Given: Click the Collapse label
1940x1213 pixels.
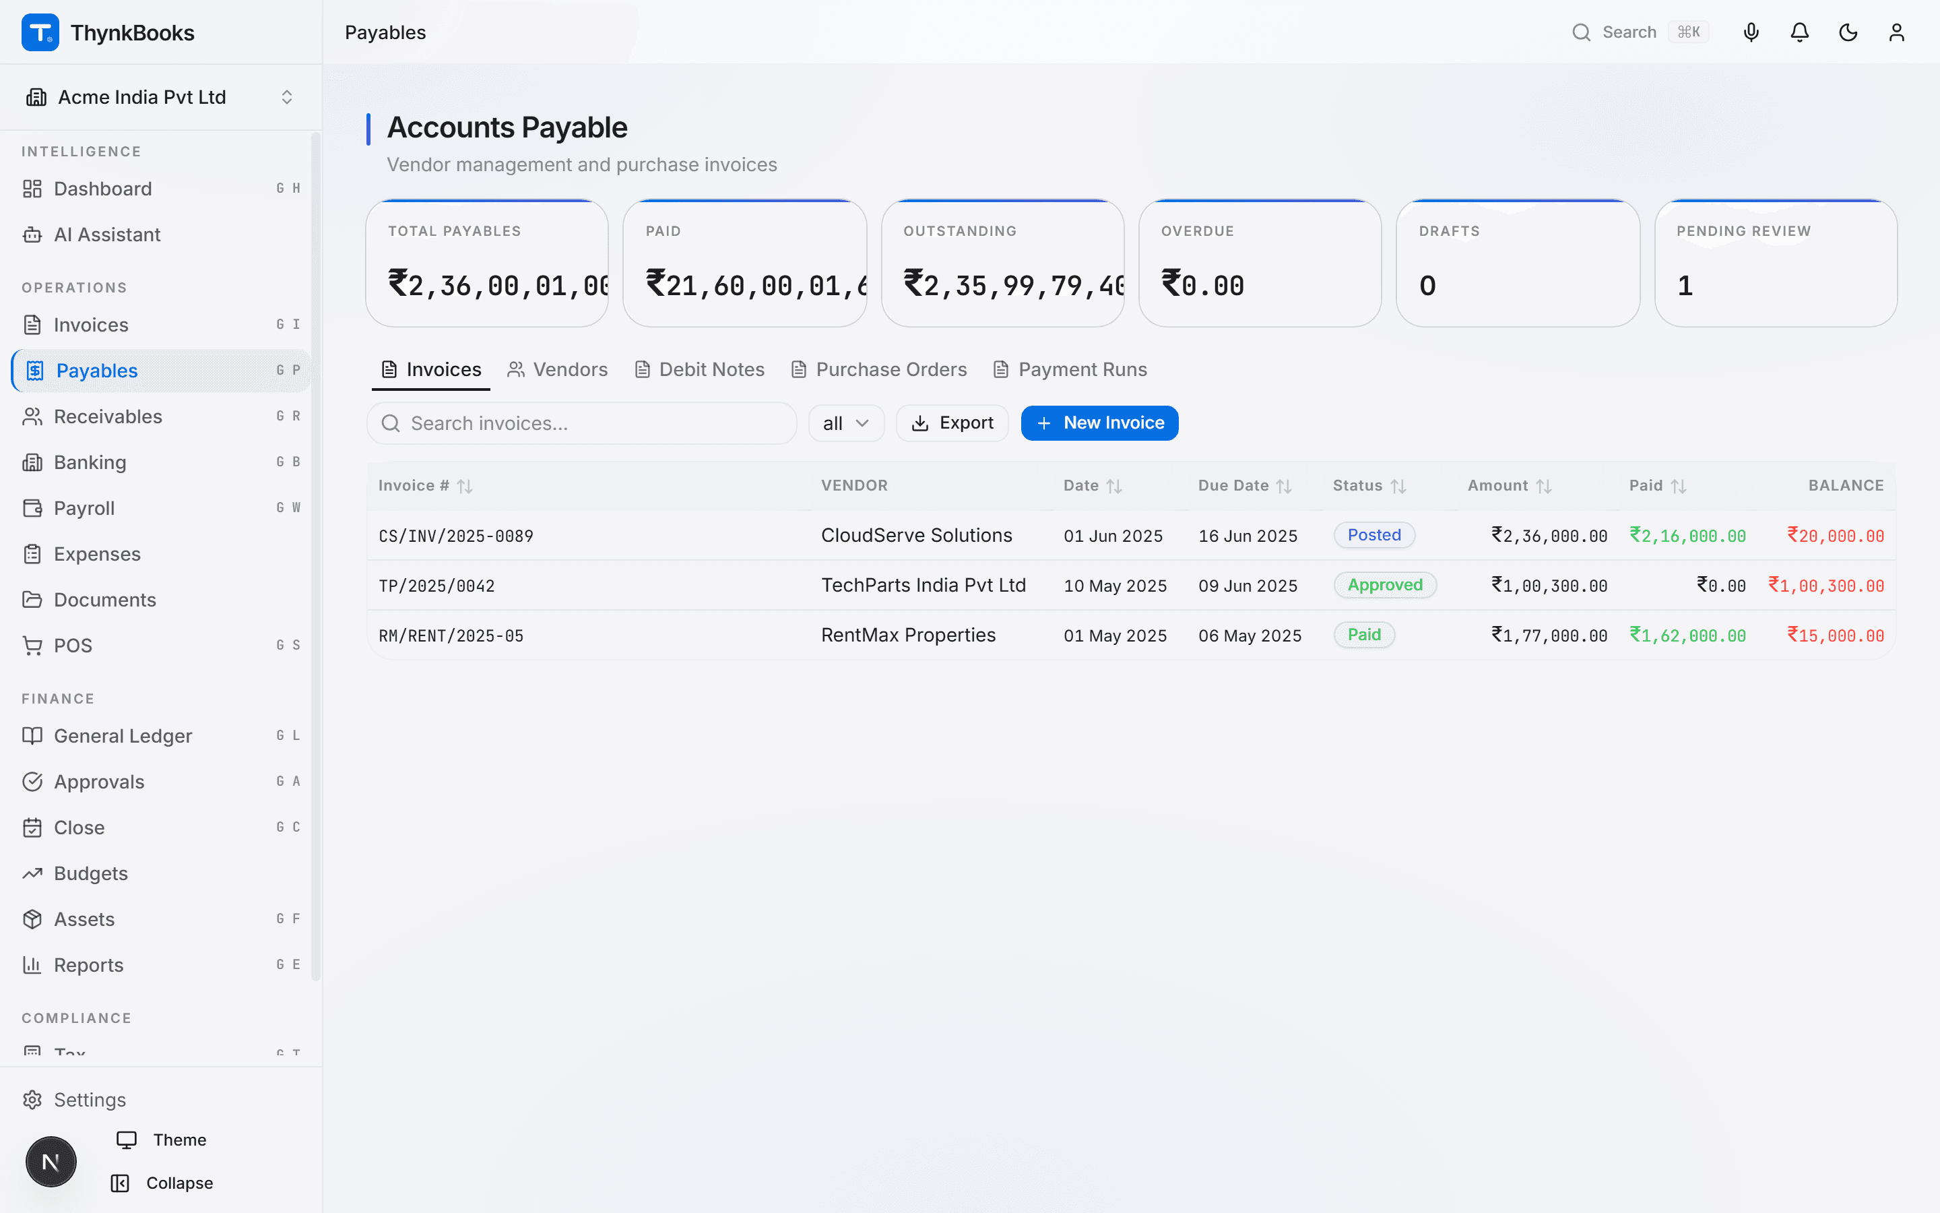Looking at the screenshot, I should [x=180, y=1183].
